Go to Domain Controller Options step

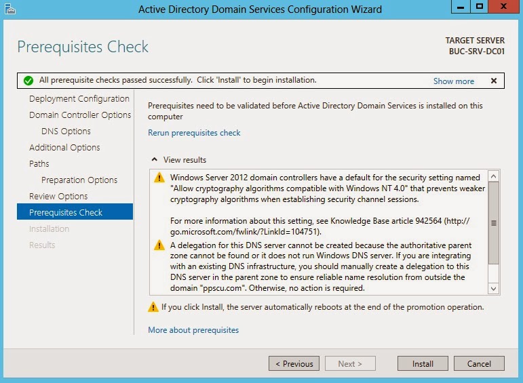pyautogui.click(x=80, y=115)
